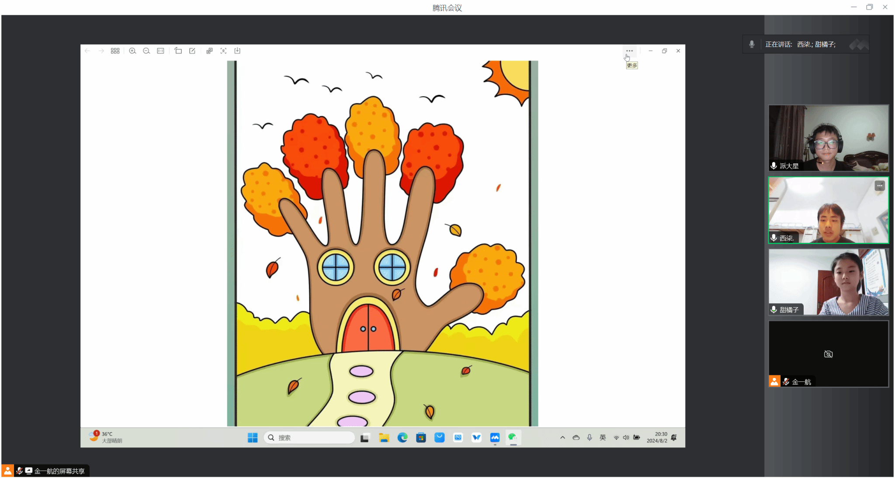Expand the hidden system tray chevron

(562, 437)
